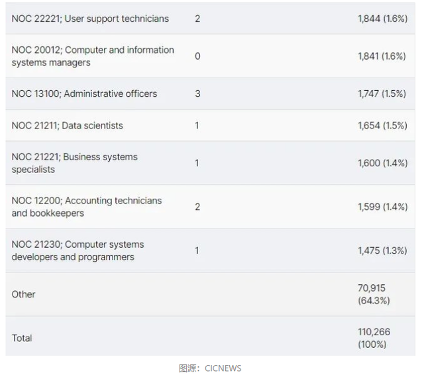Select the 70,915 (64.3%) value
The height and width of the screenshot is (375, 424).
pyautogui.click(x=373, y=294)
